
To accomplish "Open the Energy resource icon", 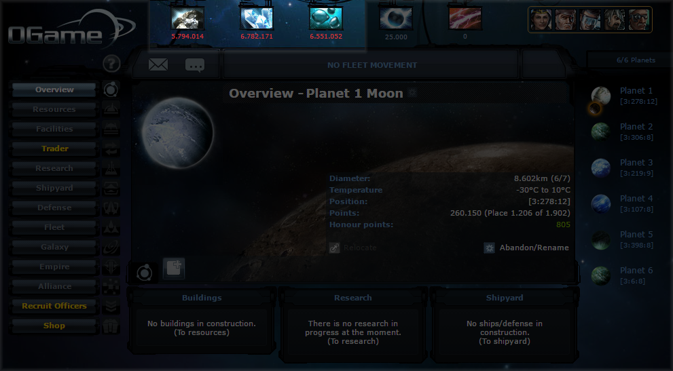I will (x=465, y=19).
